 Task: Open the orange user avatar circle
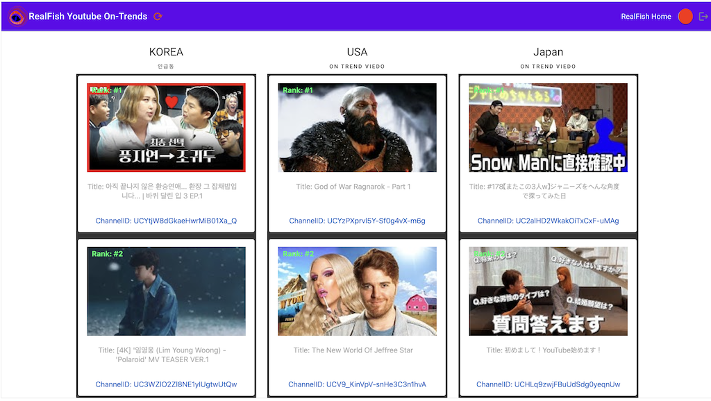coord(685,17)
